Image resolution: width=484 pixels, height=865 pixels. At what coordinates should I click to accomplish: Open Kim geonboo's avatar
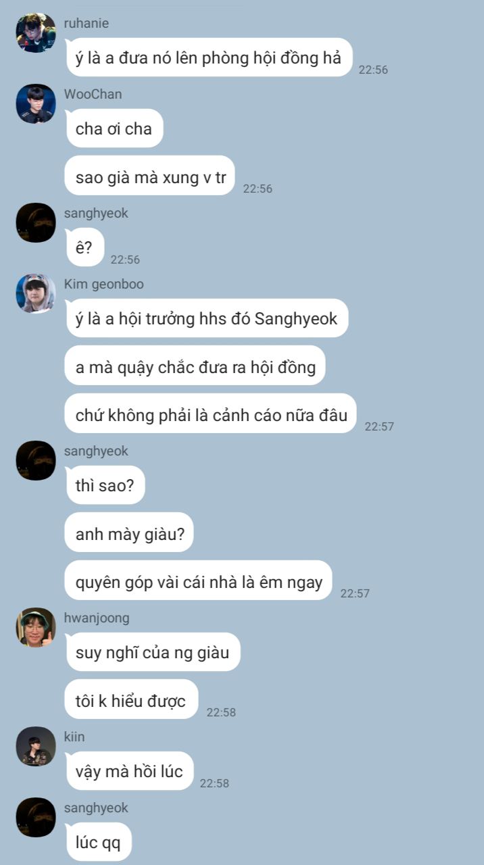pyautogui.click(x=36, y=293)
